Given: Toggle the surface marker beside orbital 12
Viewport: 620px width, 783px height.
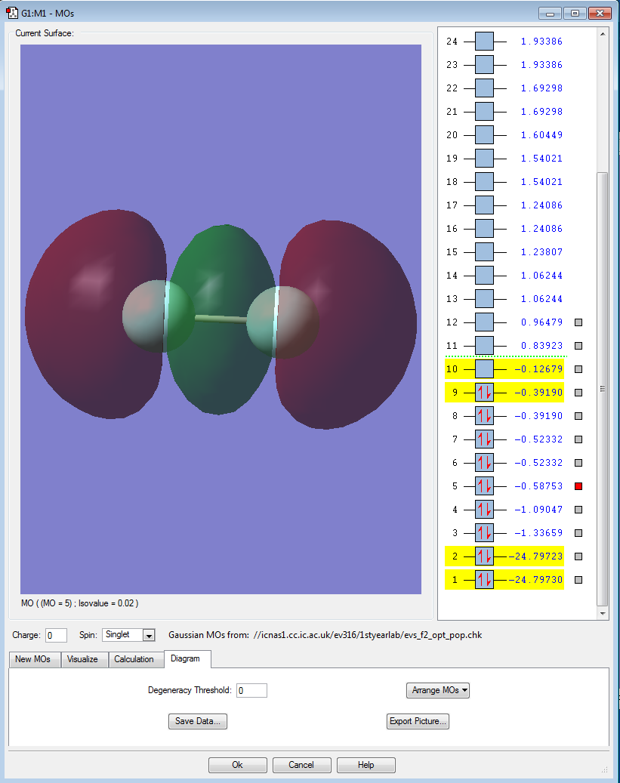Looking at the screenshot, I should click(578, 322).
